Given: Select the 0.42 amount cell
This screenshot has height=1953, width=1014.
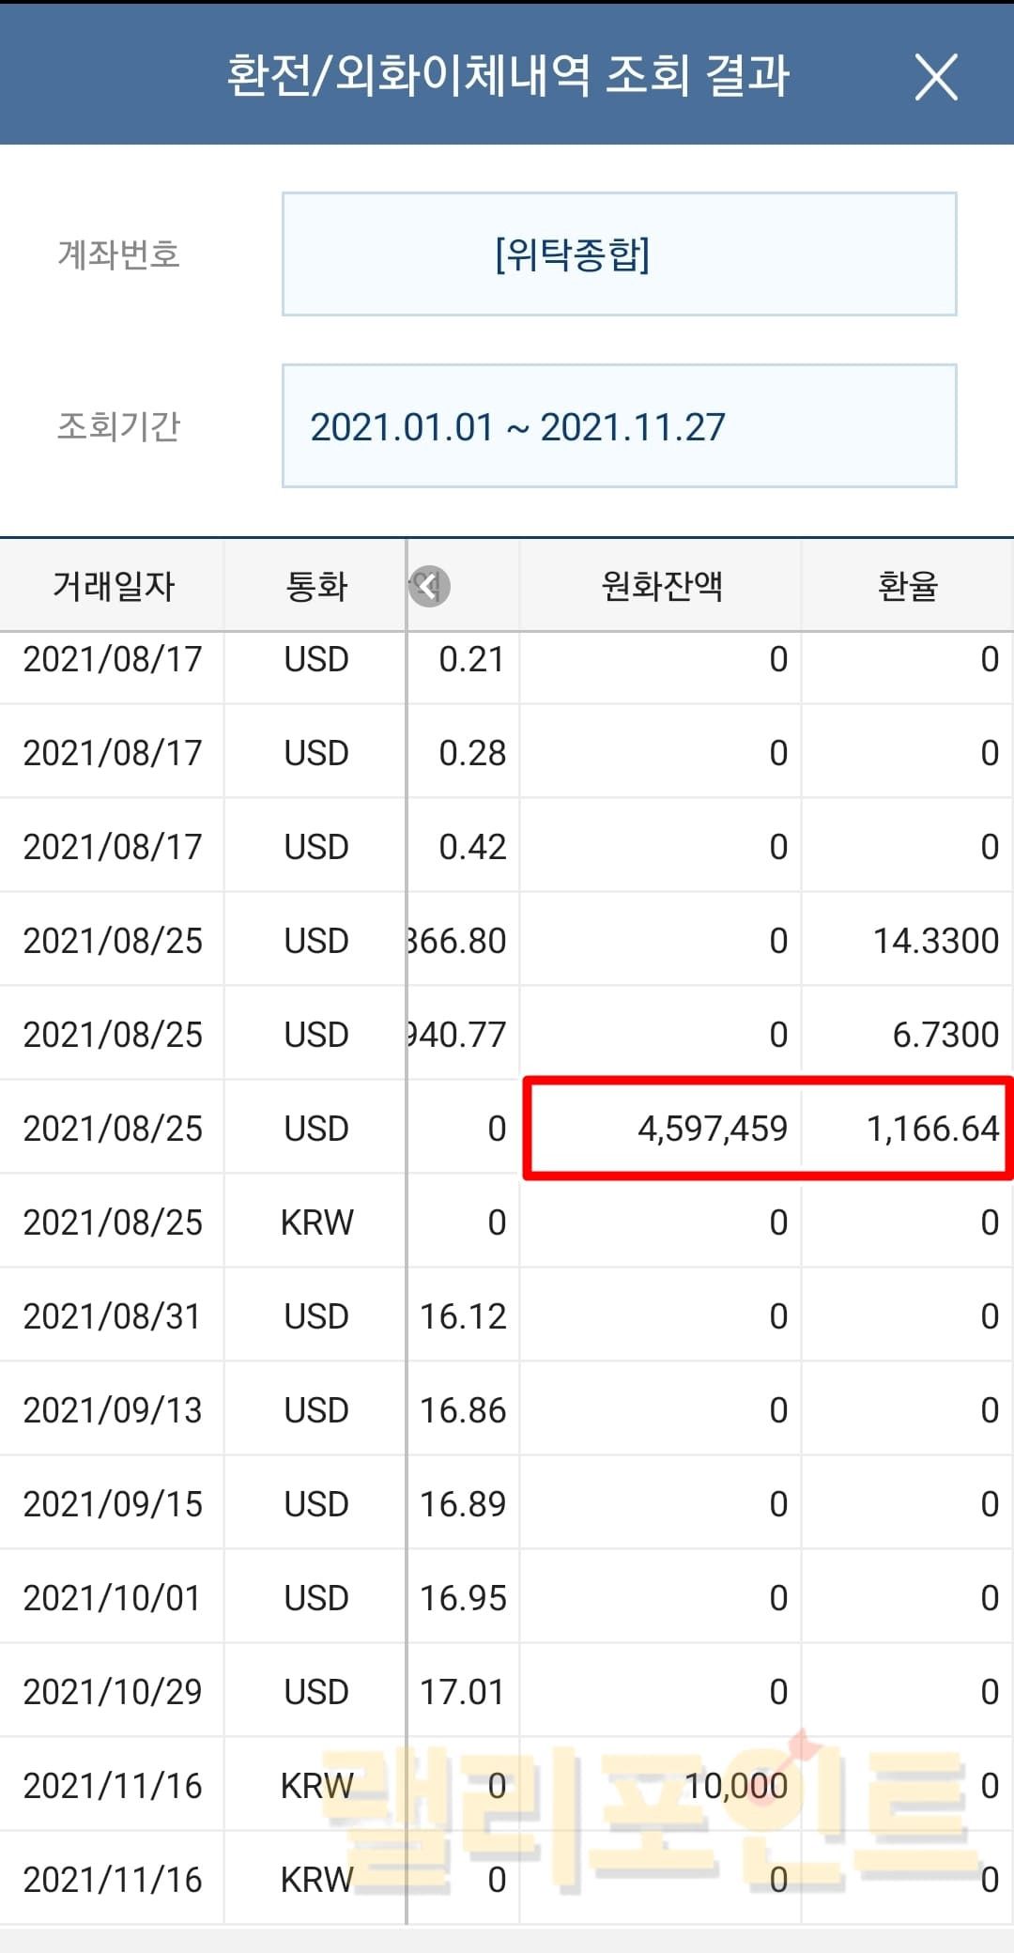Looking at the screenshot, I should coord(471,847).
